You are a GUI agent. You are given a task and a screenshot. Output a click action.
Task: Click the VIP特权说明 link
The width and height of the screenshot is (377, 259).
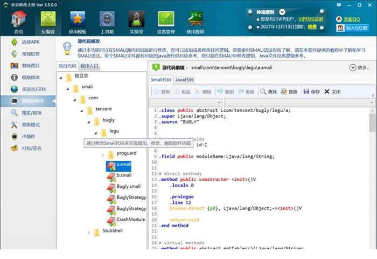(x=311, y=19)
